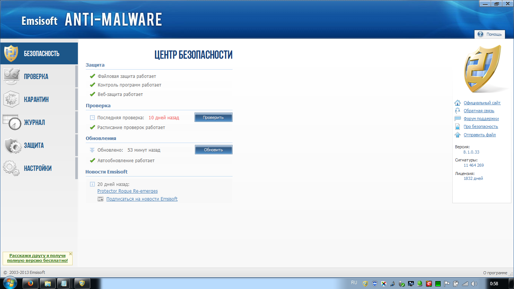Open the Настройки sidebar section
Image resolution: width=514 pixels, height=289 pixels.
39,168
